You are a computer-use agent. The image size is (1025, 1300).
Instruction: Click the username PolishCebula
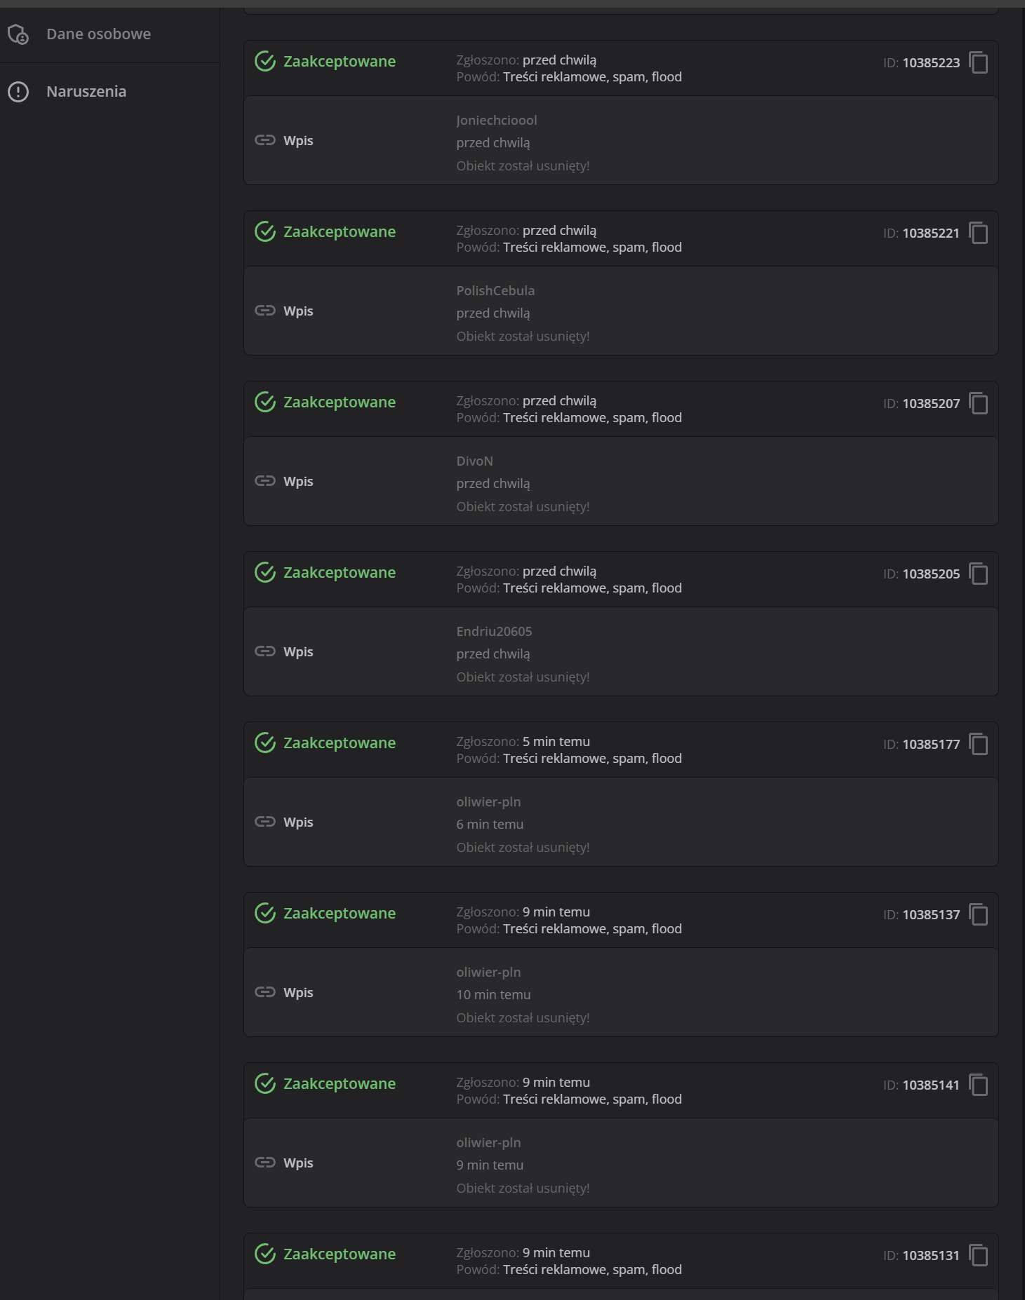tap(495, 290)
